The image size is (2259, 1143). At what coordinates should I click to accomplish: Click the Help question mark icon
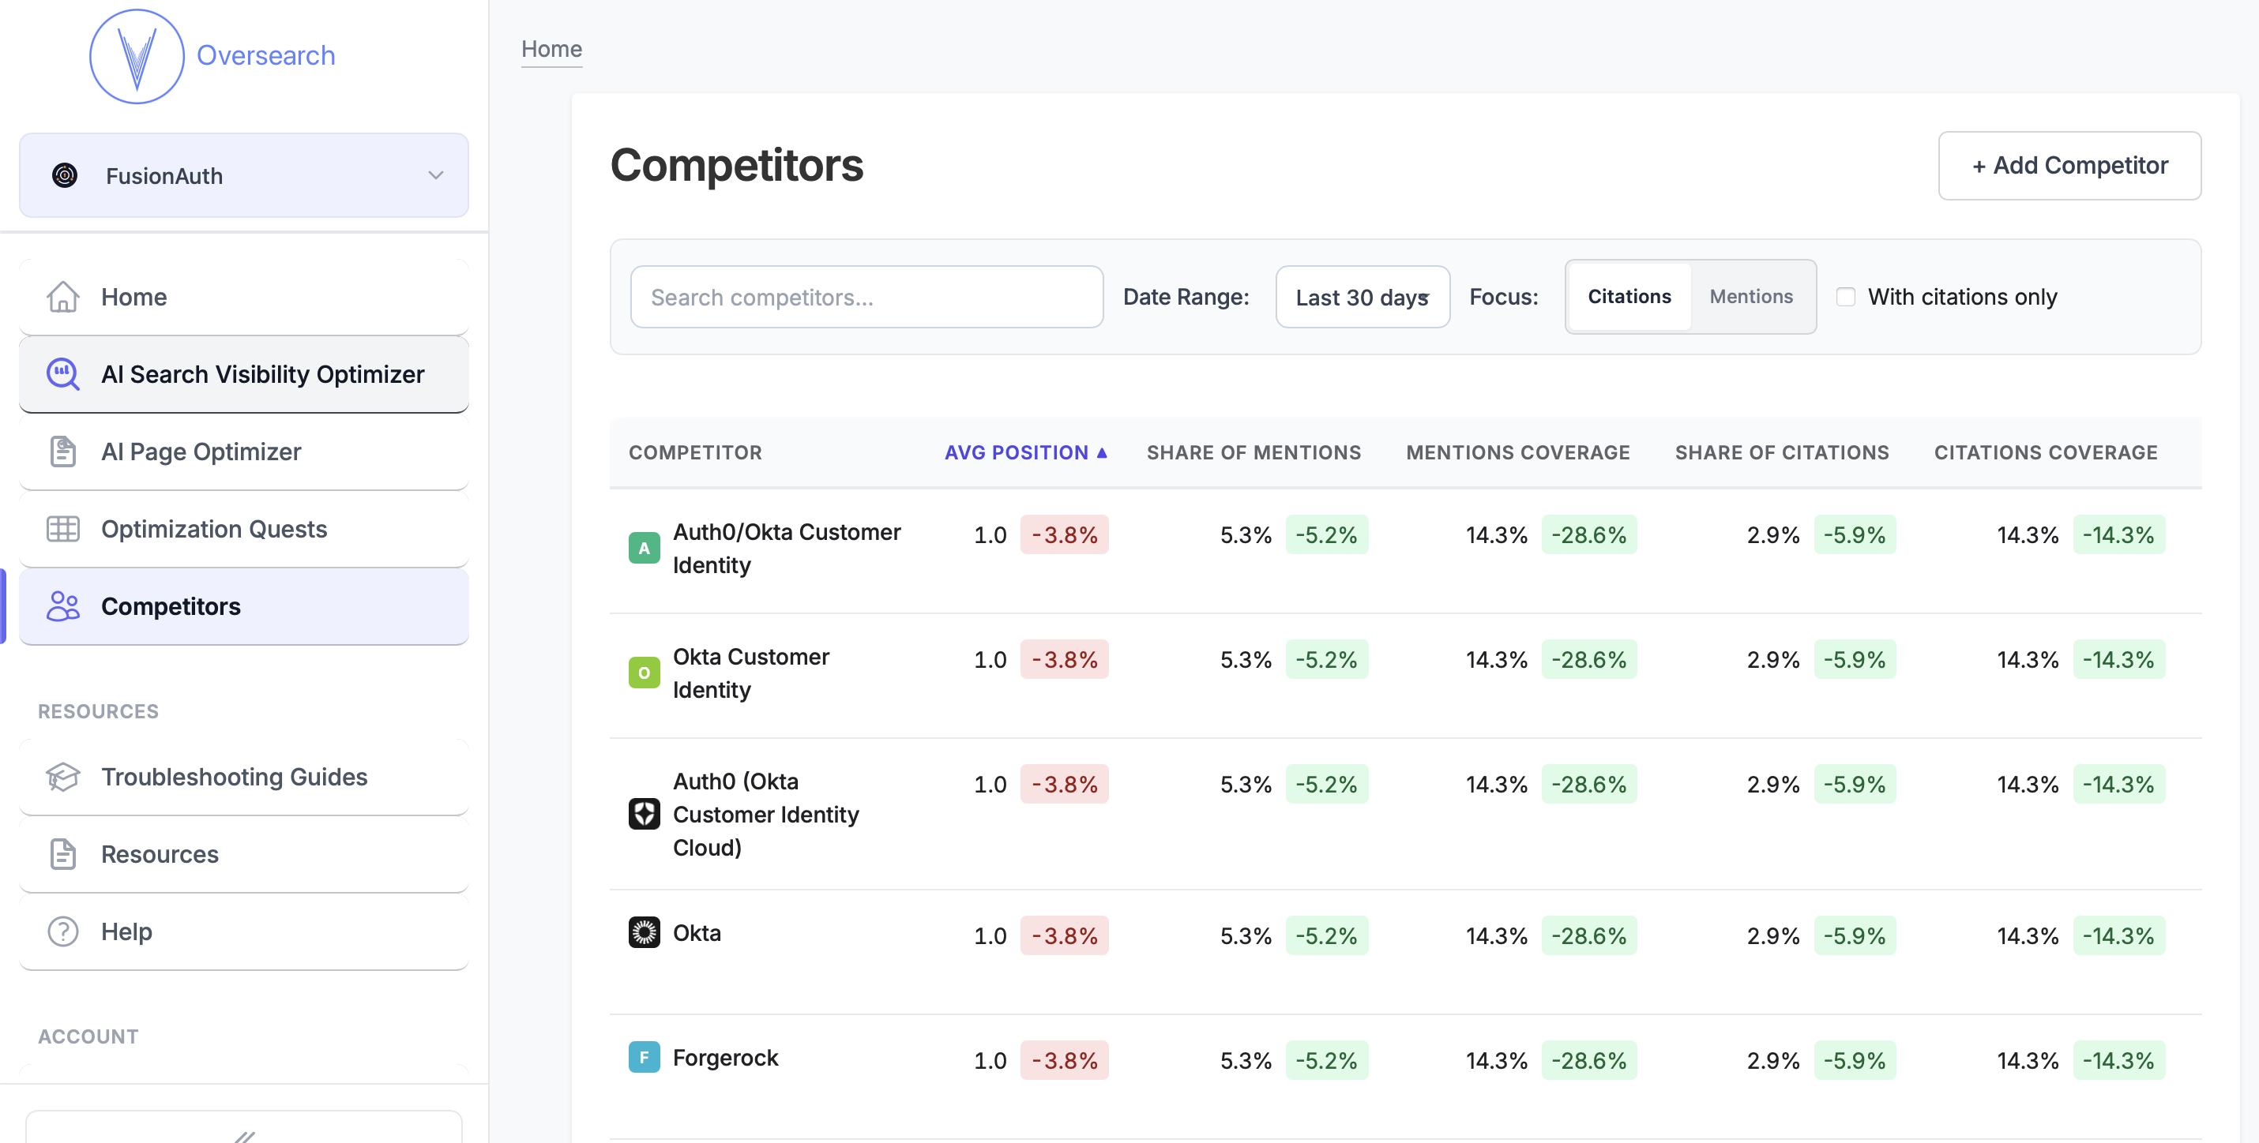[x=63, y=931]
